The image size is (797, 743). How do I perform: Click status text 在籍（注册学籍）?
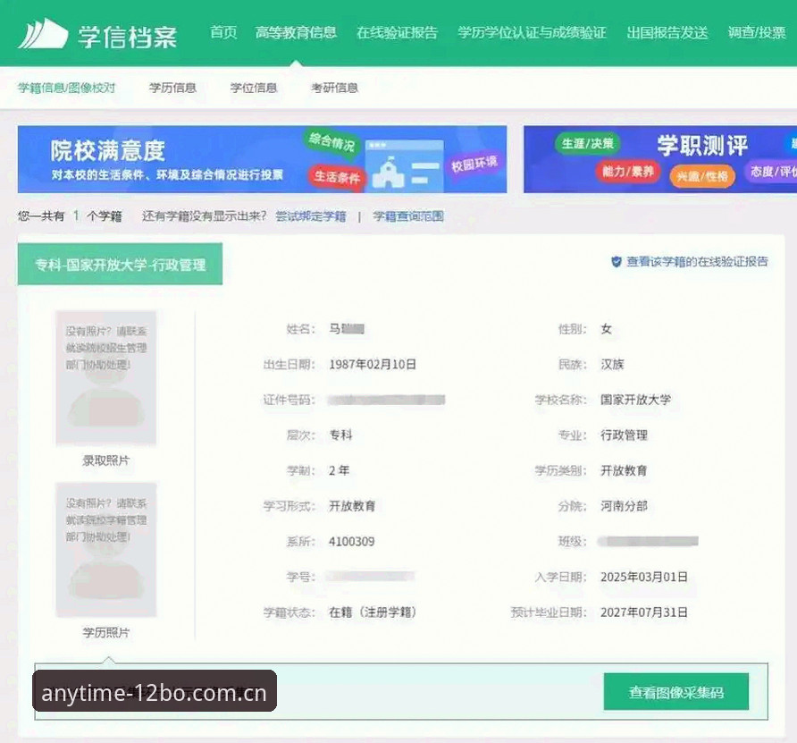373,612
